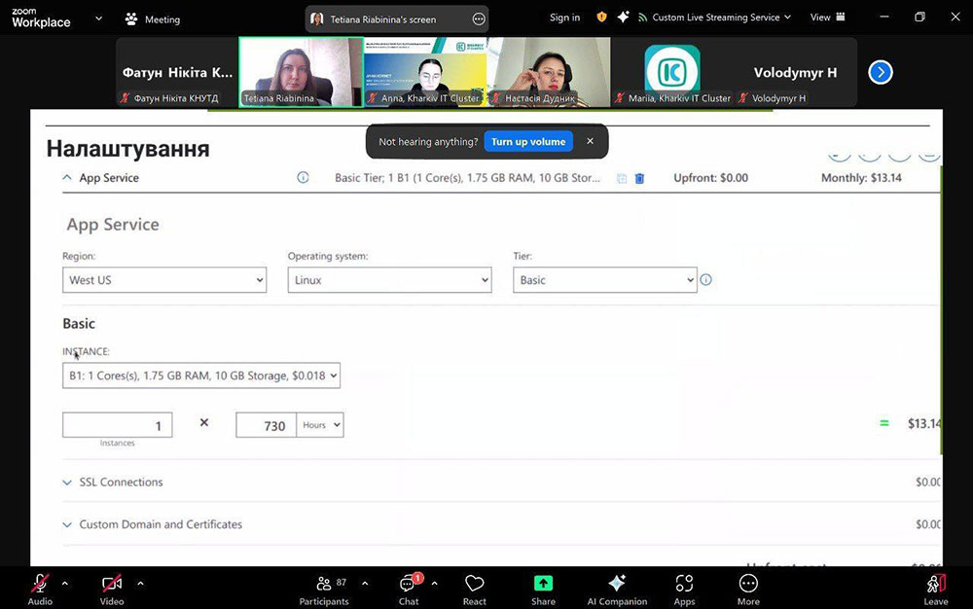Expand chat options arrow

point(434,584)
